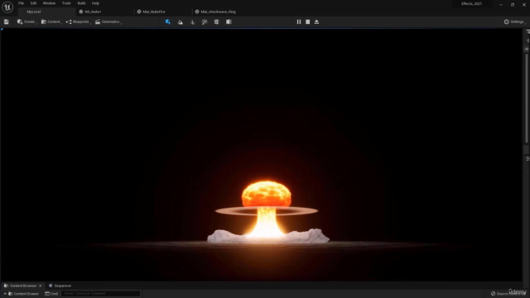Viewport: 530px width, 298px height.
Task: Open the File menu
Action: pyautogui.click(x=21, y=3)
